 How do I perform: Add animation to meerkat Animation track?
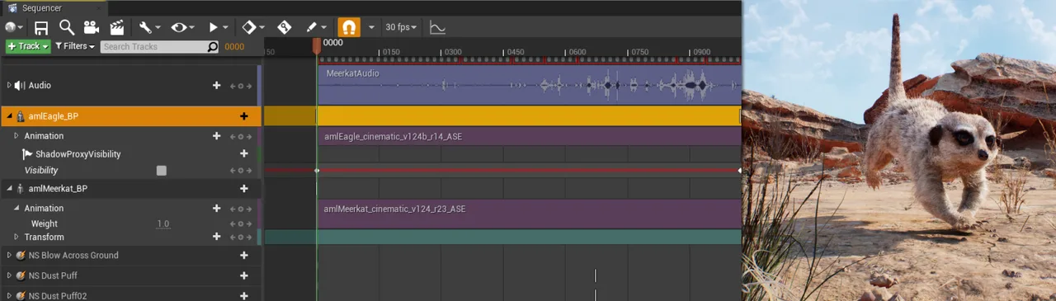[x=217, y=209]
